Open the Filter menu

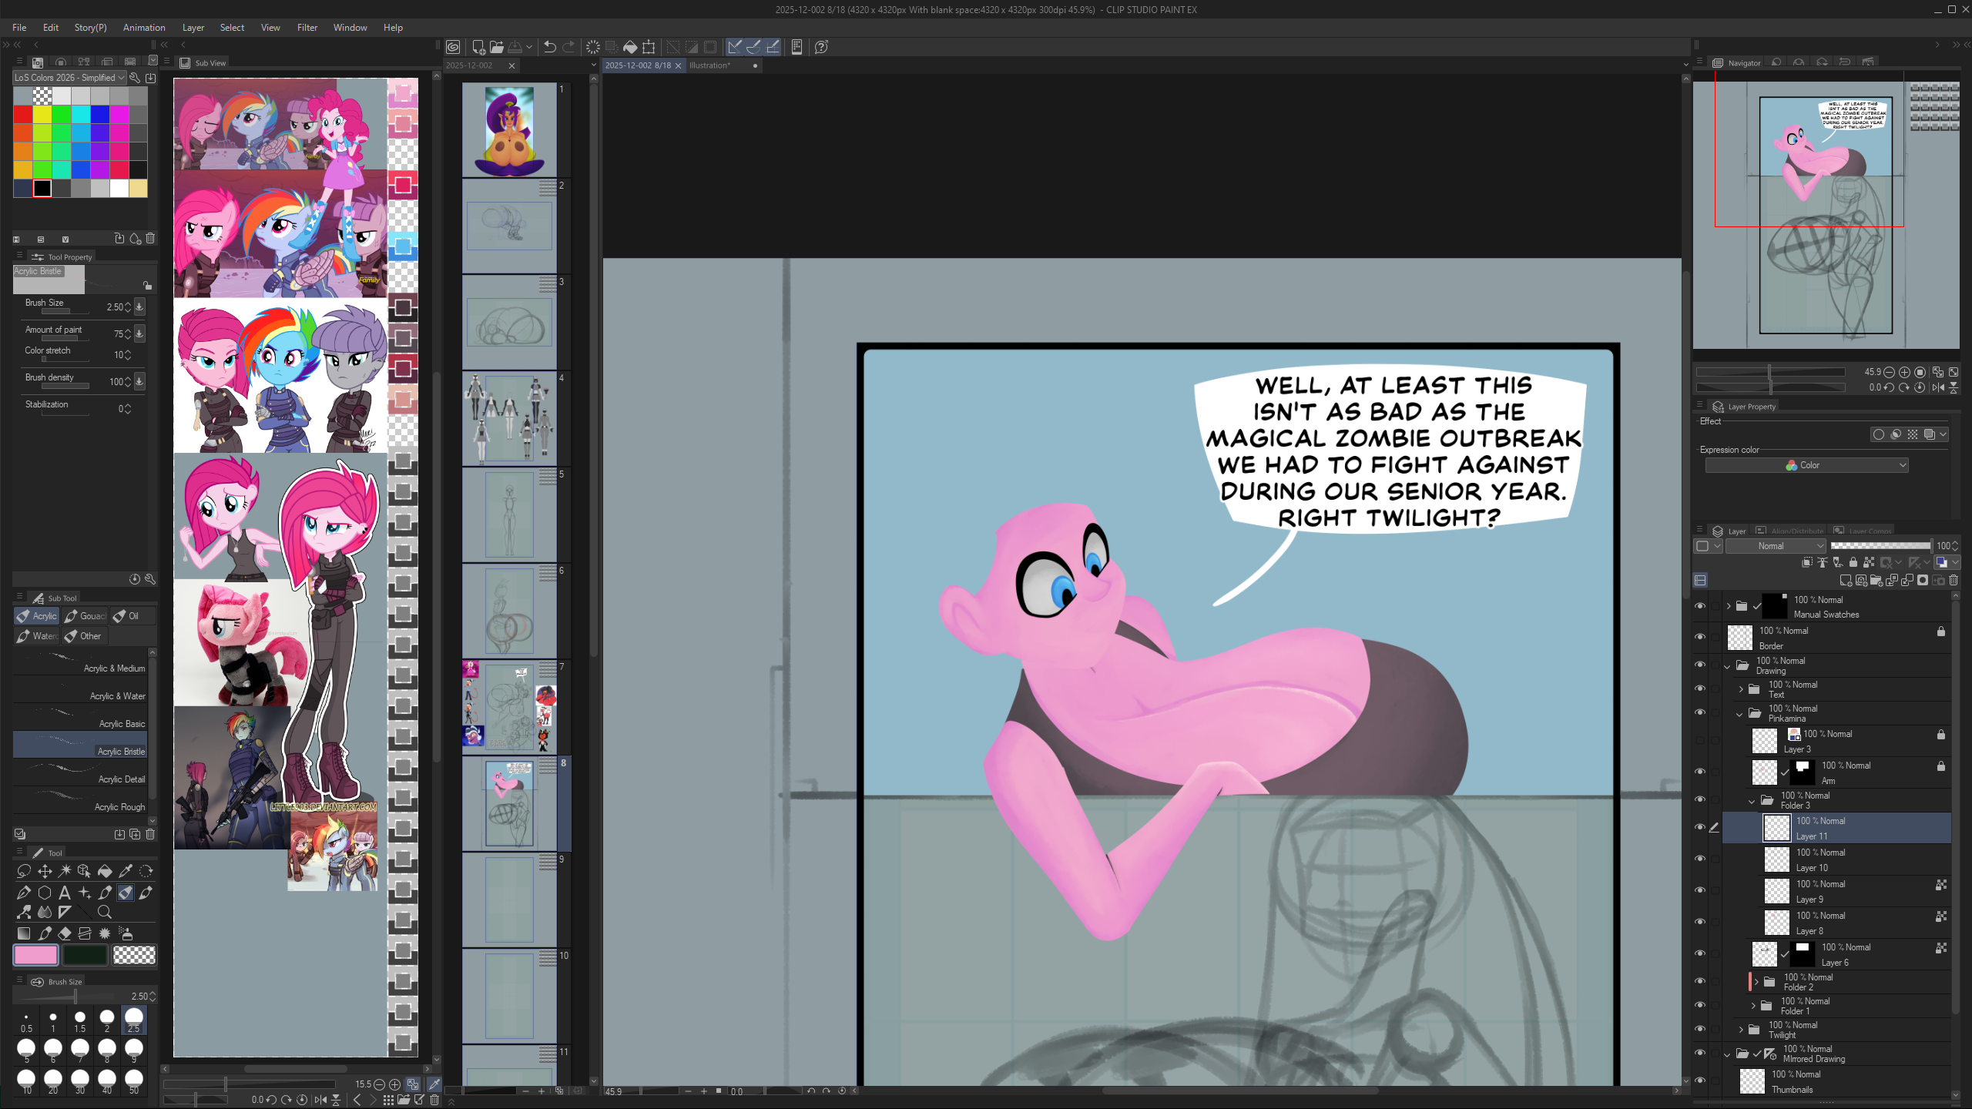click(307, 28)
